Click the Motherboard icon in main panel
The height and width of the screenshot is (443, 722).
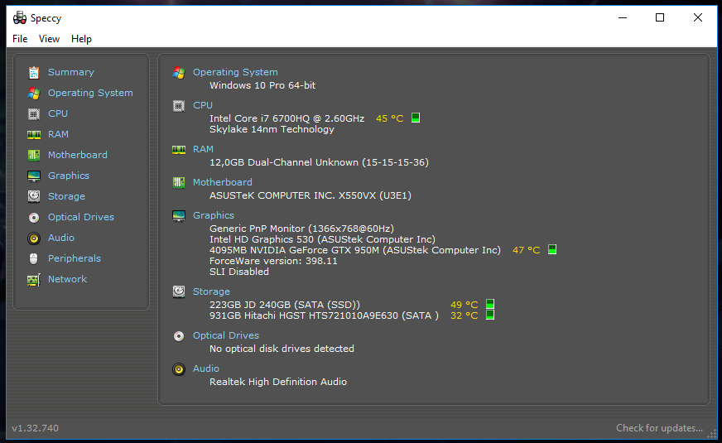[179, 183]
